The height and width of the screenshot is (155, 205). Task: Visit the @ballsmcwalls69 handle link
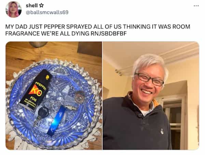47,12
